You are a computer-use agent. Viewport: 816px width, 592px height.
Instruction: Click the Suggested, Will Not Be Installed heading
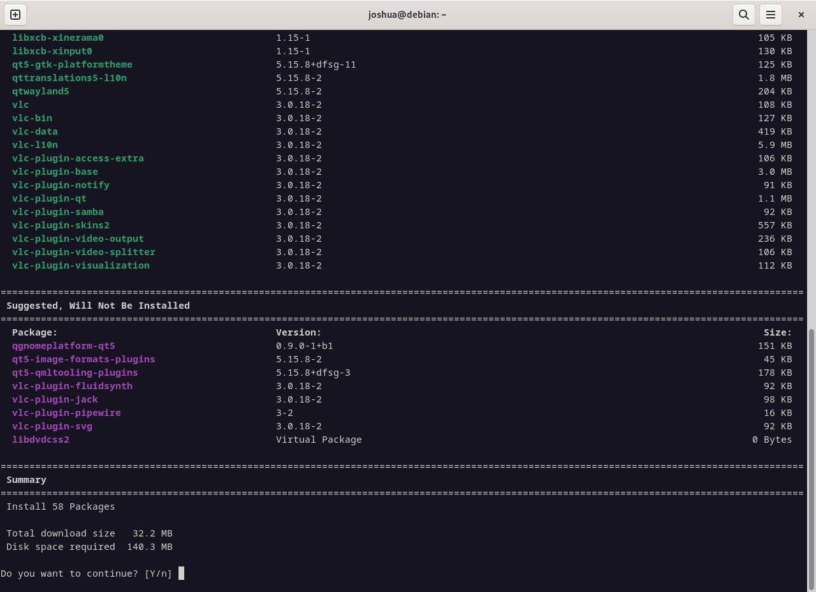pyautogui.click(x=98, y=305)
